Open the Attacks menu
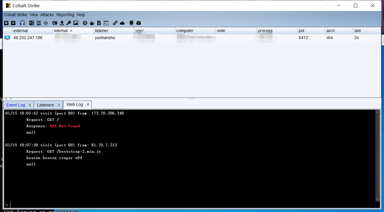The width and height of the screenshot is (384, 212). pyautogui.click(x=47, y=15)
